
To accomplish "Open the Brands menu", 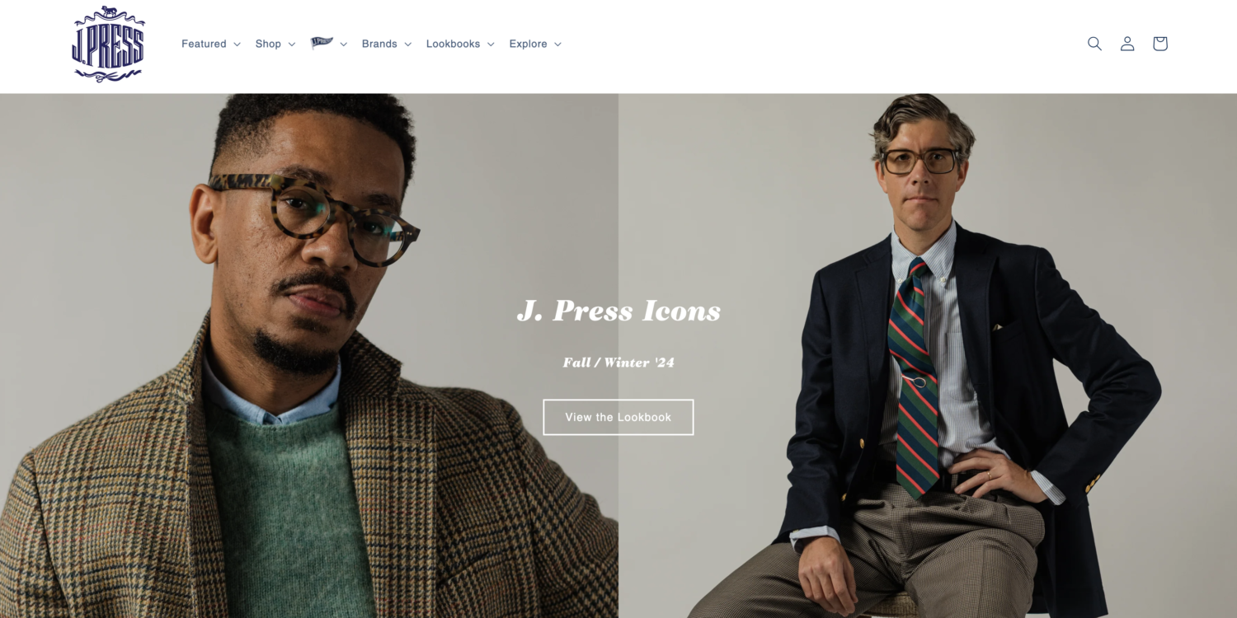I will [x=379, y=44].
